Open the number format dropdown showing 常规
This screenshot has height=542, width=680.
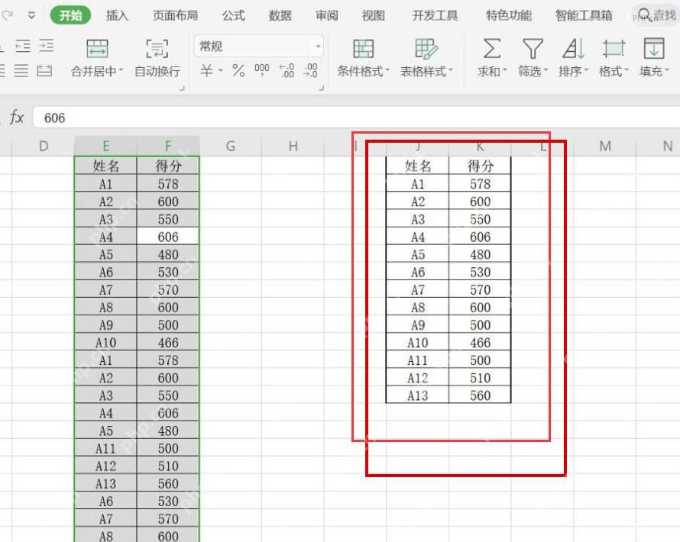(259, 46)
